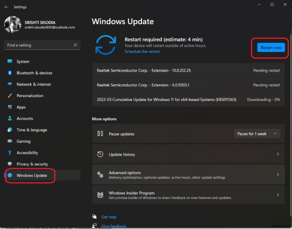Select the Gaming section
The height and width of the screenshot is (229, 292).
coord(25,141)
